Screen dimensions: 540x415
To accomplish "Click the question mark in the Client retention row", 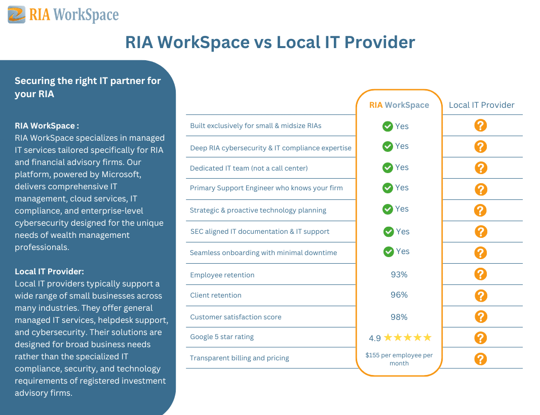I will click(x=481, y=296).
